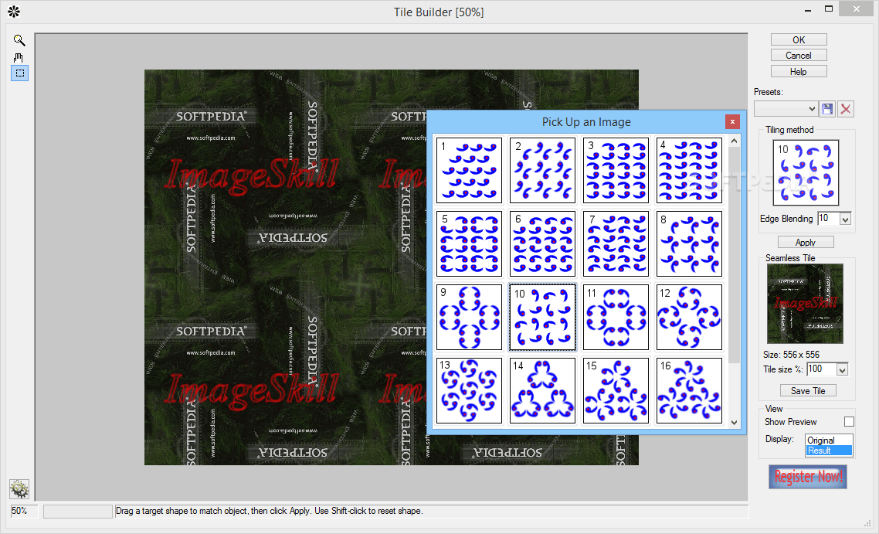
Task: Save the preset using the disk icon
Action: 827,109
